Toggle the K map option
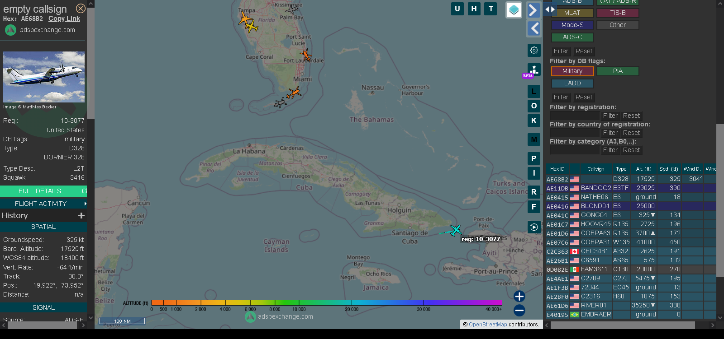724x339 pixels. (534, 121)
